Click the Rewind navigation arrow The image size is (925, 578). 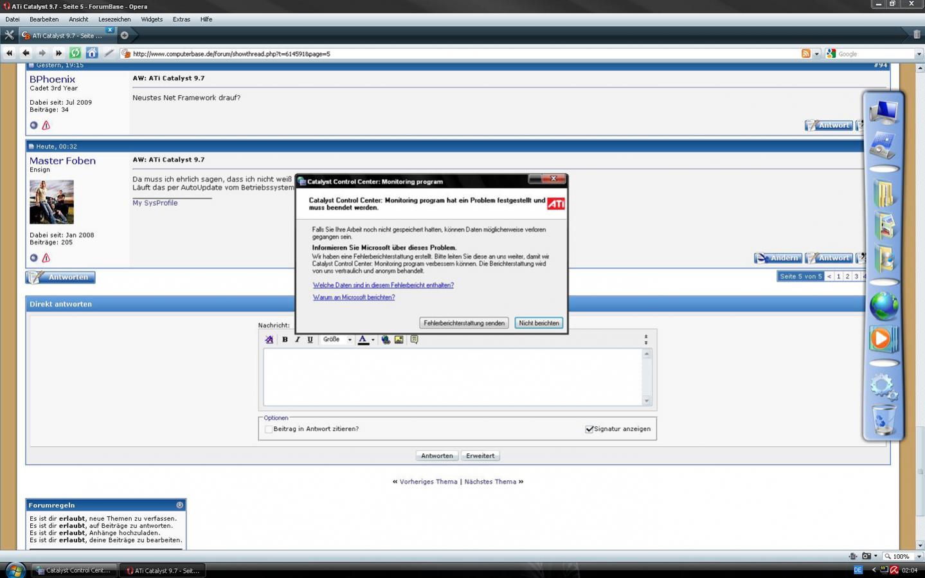point(9,53)
